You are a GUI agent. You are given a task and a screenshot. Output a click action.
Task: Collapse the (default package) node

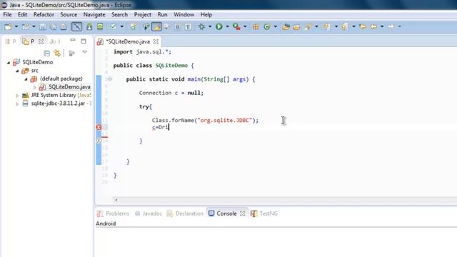26,79
